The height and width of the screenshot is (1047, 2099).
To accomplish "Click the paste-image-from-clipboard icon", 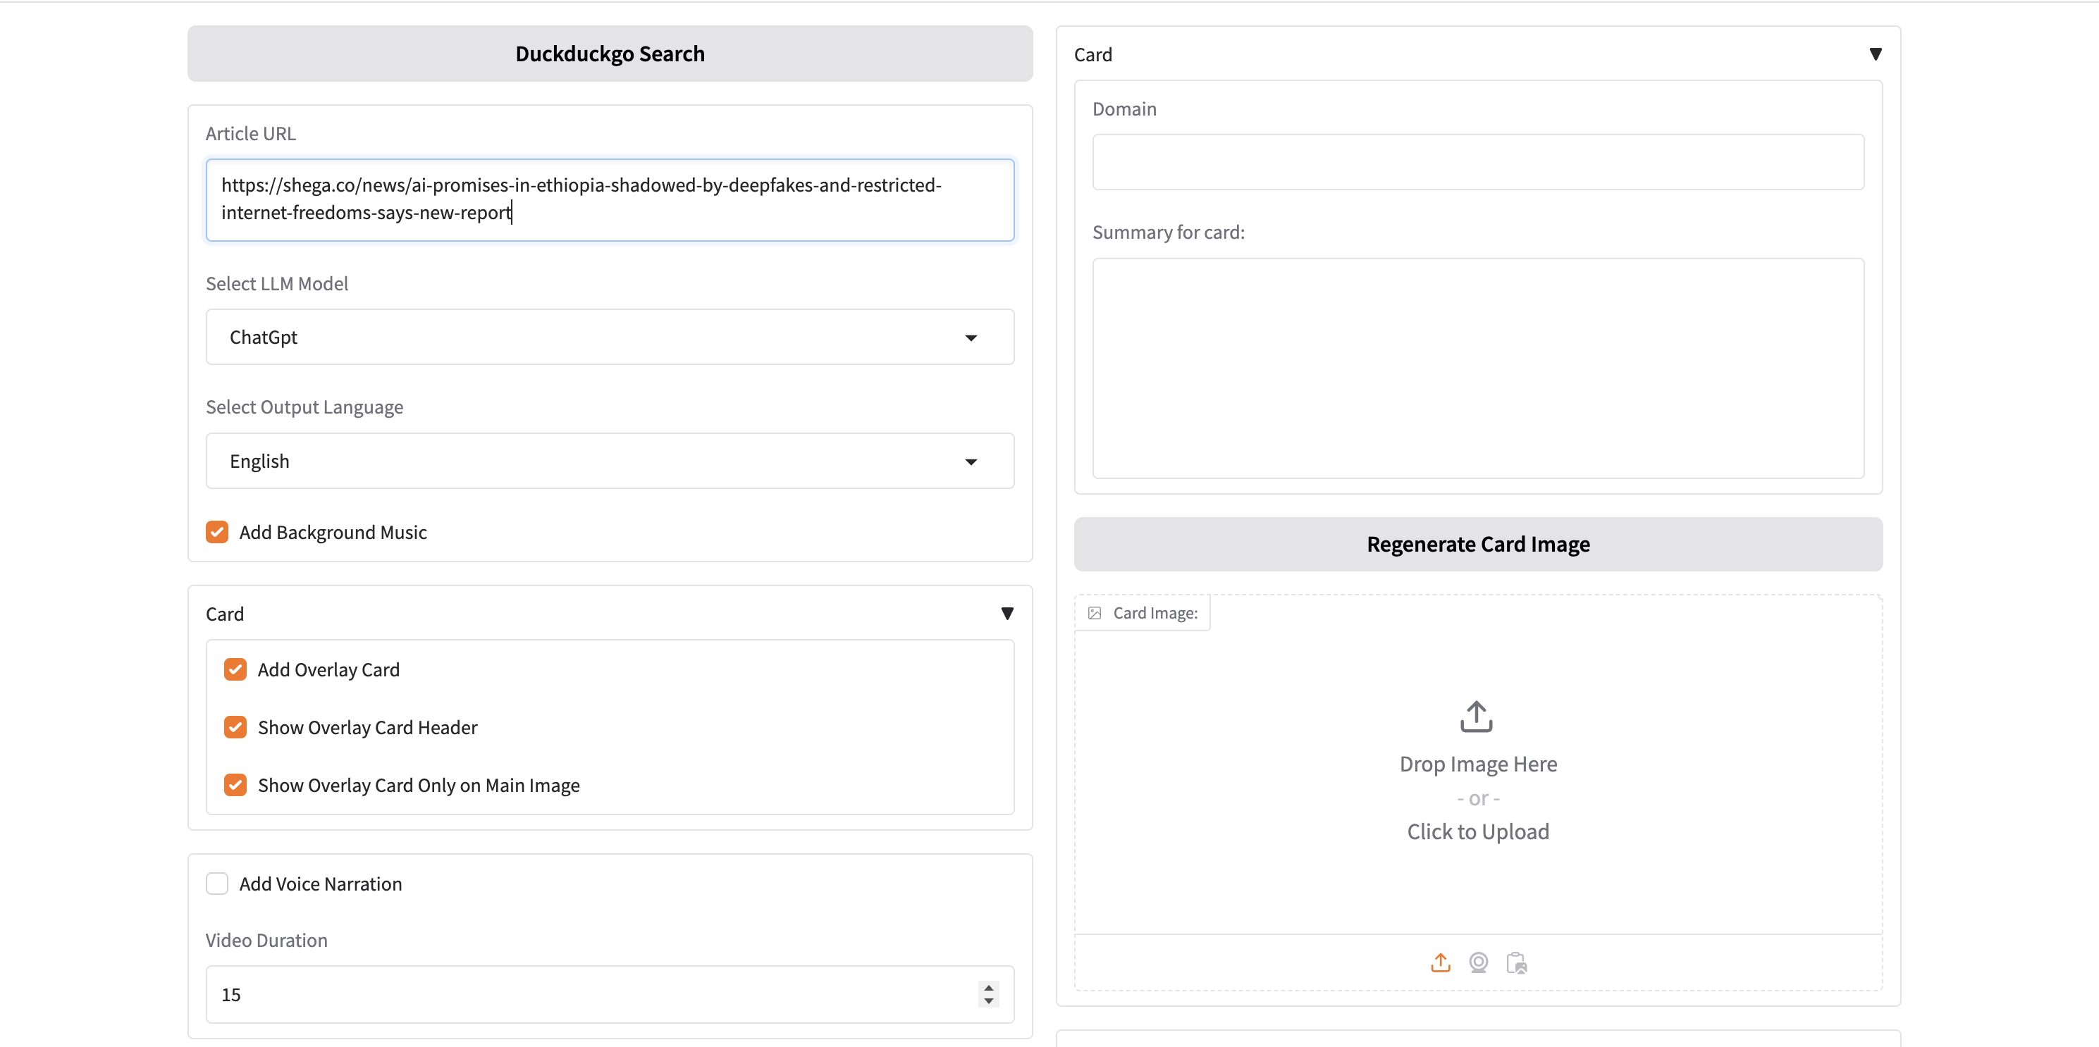I will [1516, 962].
